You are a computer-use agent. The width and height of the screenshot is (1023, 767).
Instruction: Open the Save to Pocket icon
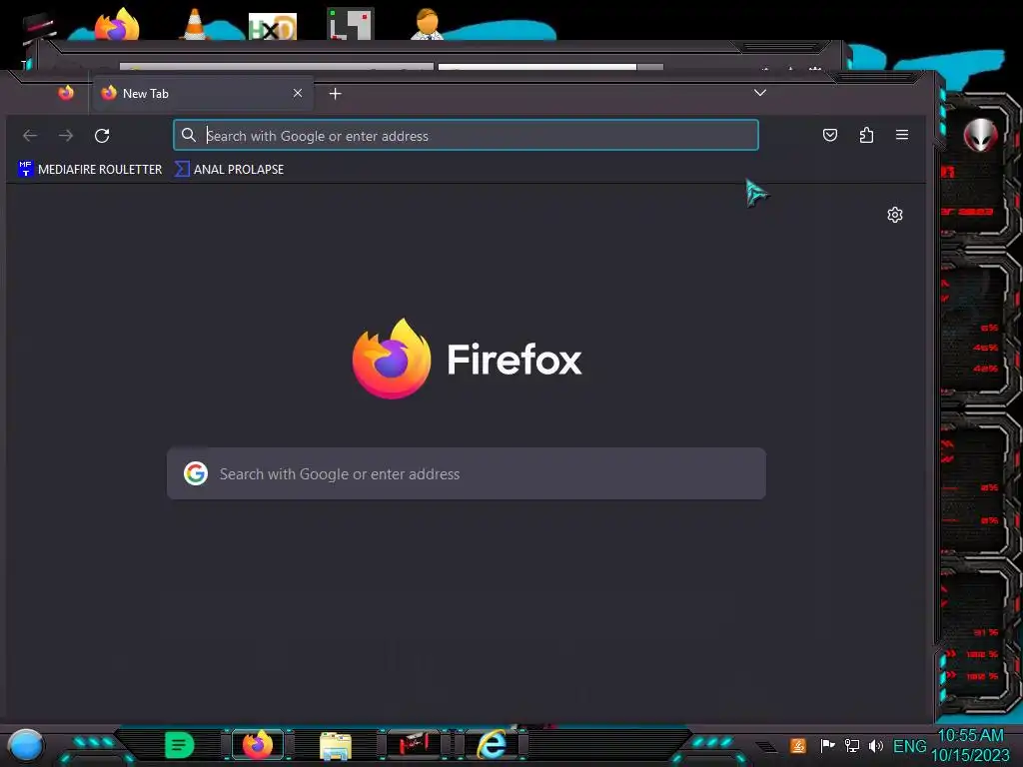pyautogui.click(x=830, y=135)
